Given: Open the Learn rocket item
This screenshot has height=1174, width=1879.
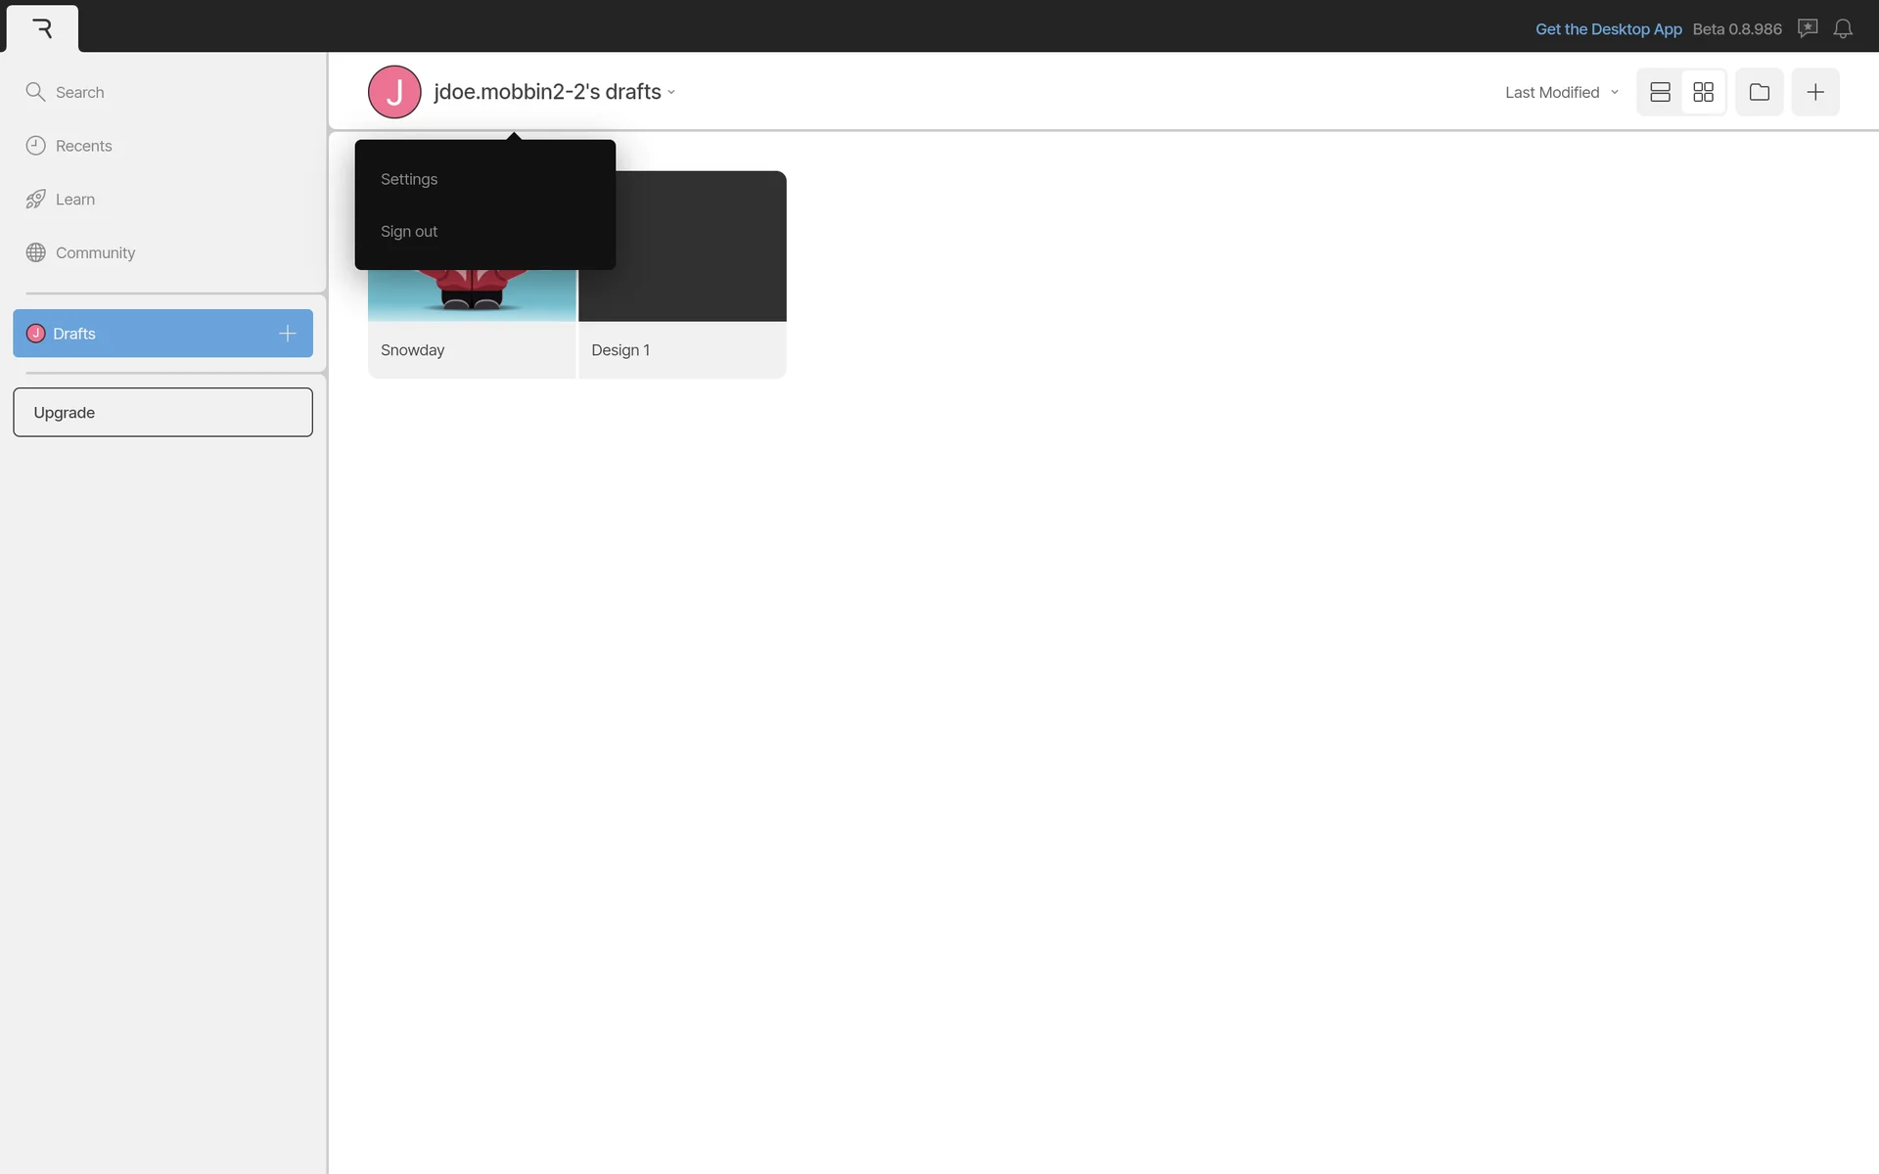Looking at the screenshot, I should click(74, 200).
